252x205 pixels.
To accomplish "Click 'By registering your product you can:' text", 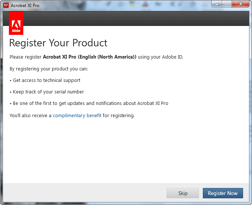I will click(x=49, y=69).
